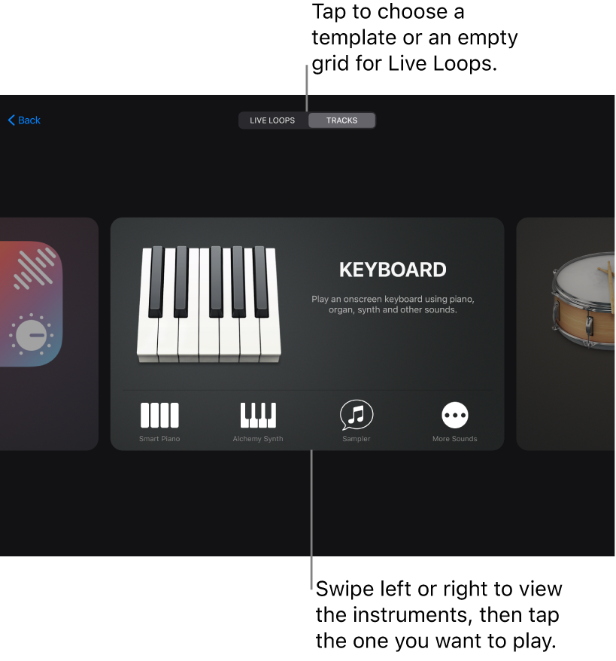Browse More Sounds

coord(454,420)
